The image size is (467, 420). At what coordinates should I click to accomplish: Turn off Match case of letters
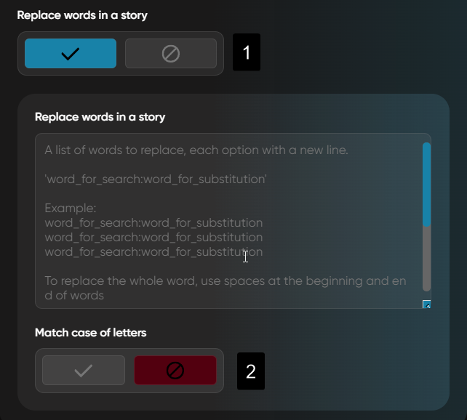pyautogui.click(x=175, y=371)
